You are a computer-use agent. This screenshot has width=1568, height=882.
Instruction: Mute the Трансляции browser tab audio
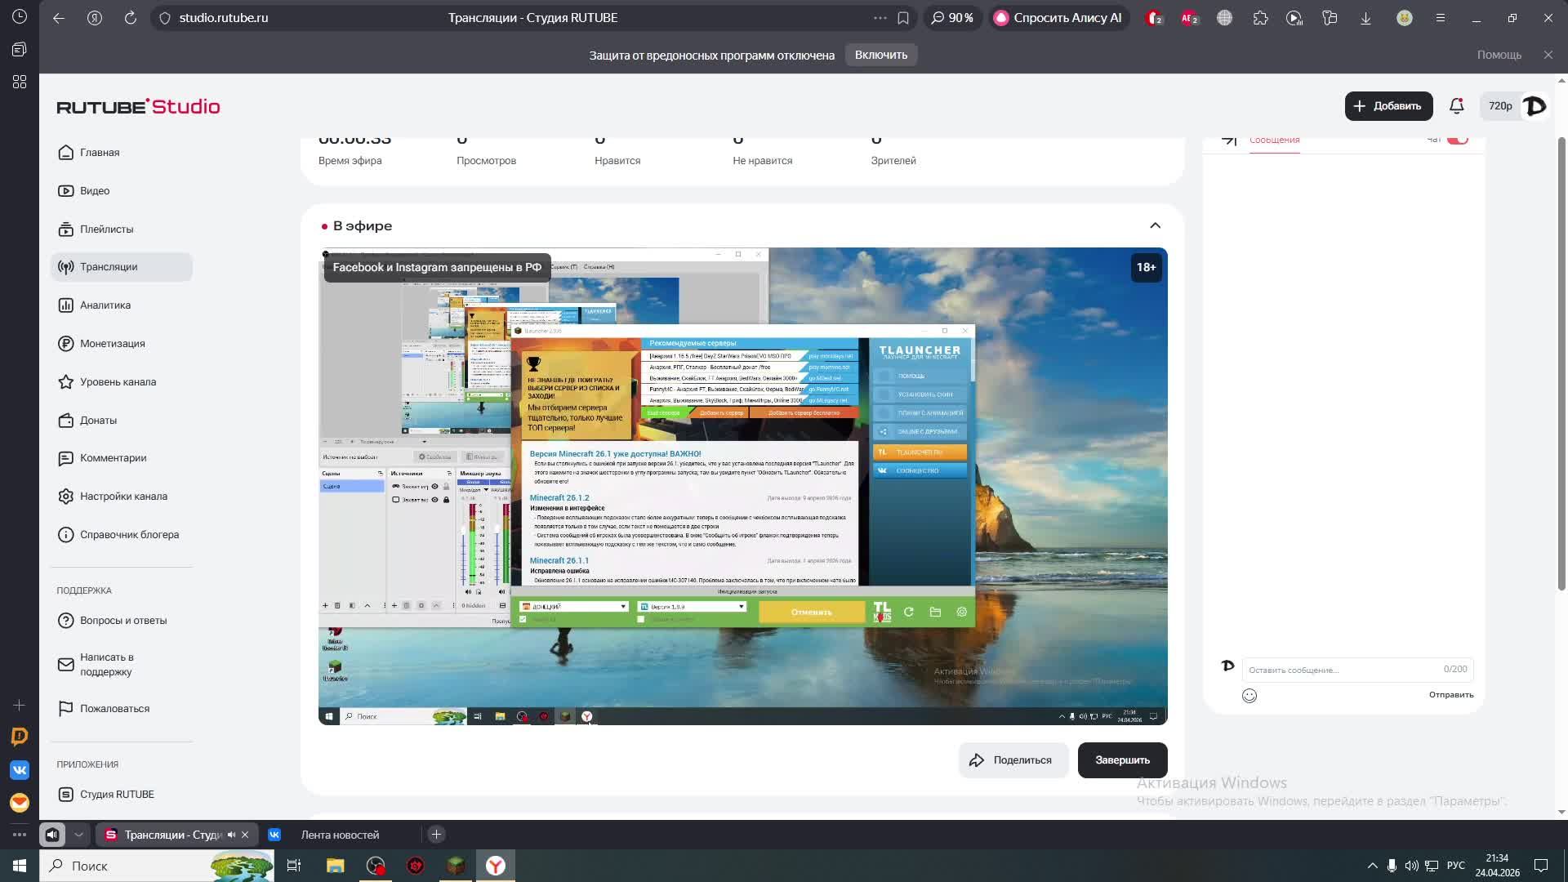pyautogui.click(x=231, y=835)
